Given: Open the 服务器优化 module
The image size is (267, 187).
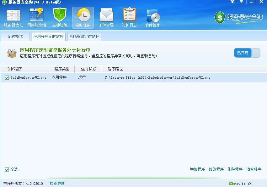Looking at the screenshot, I should 13,17.
